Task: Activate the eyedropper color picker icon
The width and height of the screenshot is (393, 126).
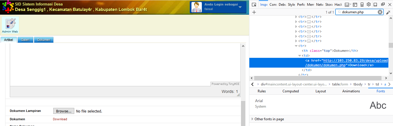Action: click(388, 12)
